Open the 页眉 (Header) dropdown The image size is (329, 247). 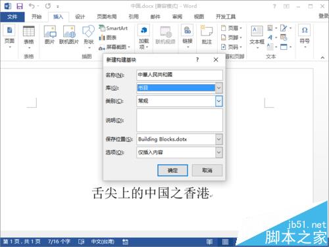pos(232,28)
